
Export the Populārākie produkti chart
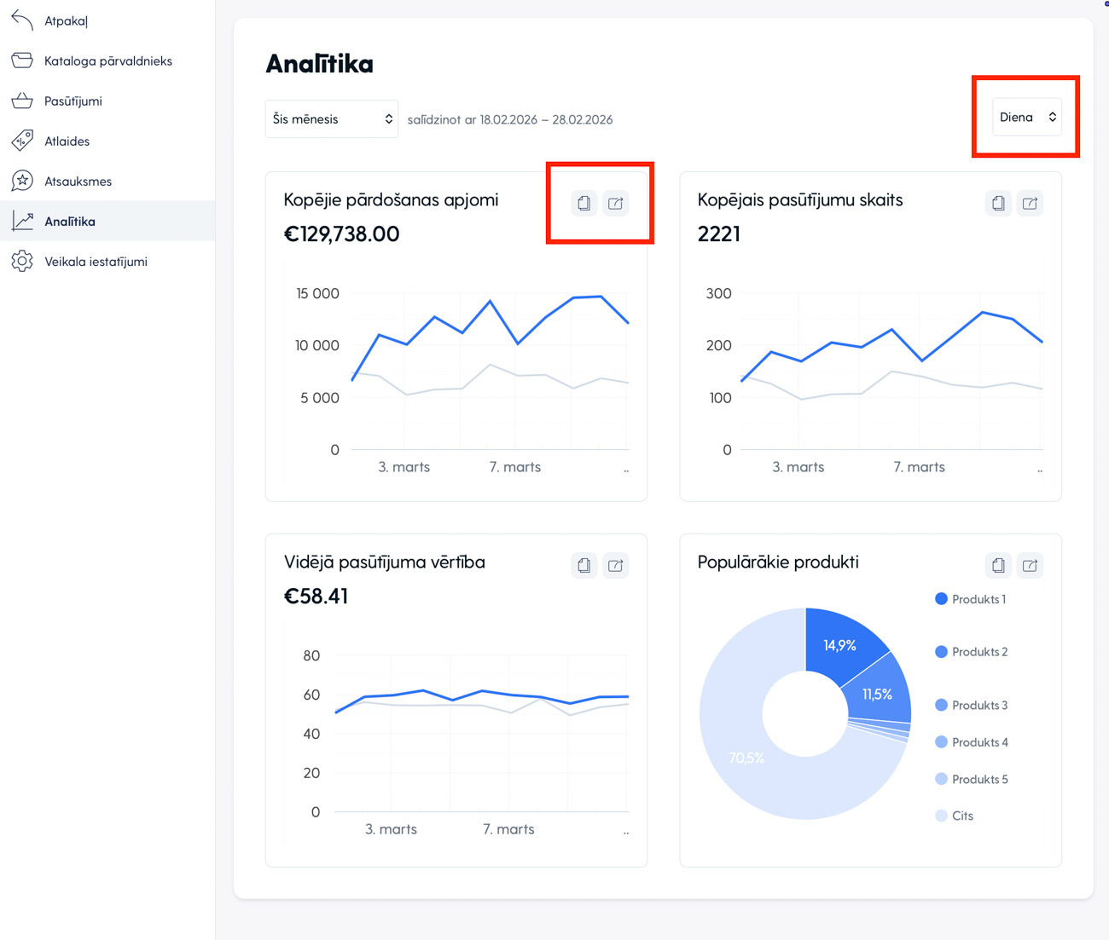point(1030,566)
